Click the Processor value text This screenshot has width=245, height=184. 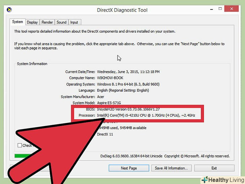tap(146, 116)
